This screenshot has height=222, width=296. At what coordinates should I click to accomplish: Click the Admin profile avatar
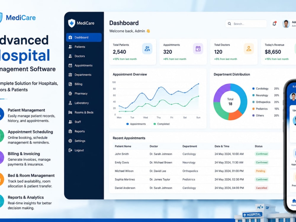click(x=286, y=24)
